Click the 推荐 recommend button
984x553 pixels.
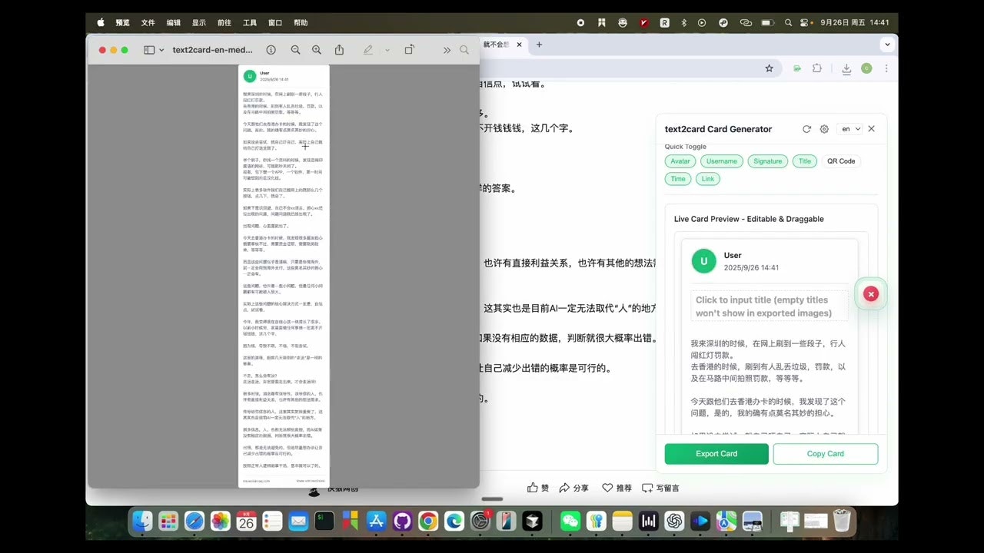coord(617,488)
